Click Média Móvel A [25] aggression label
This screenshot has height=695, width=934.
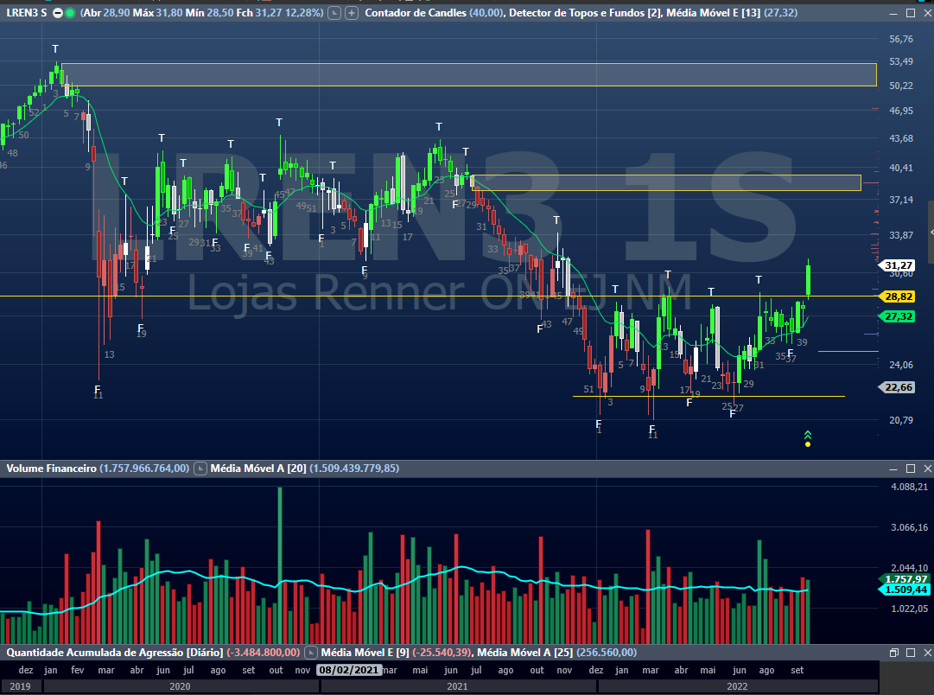[x=524, y=653]
